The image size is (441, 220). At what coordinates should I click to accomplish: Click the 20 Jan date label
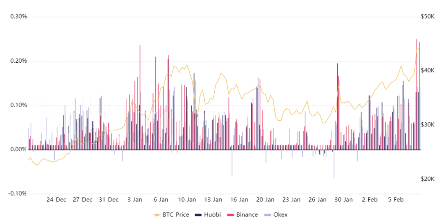point(265,200)
